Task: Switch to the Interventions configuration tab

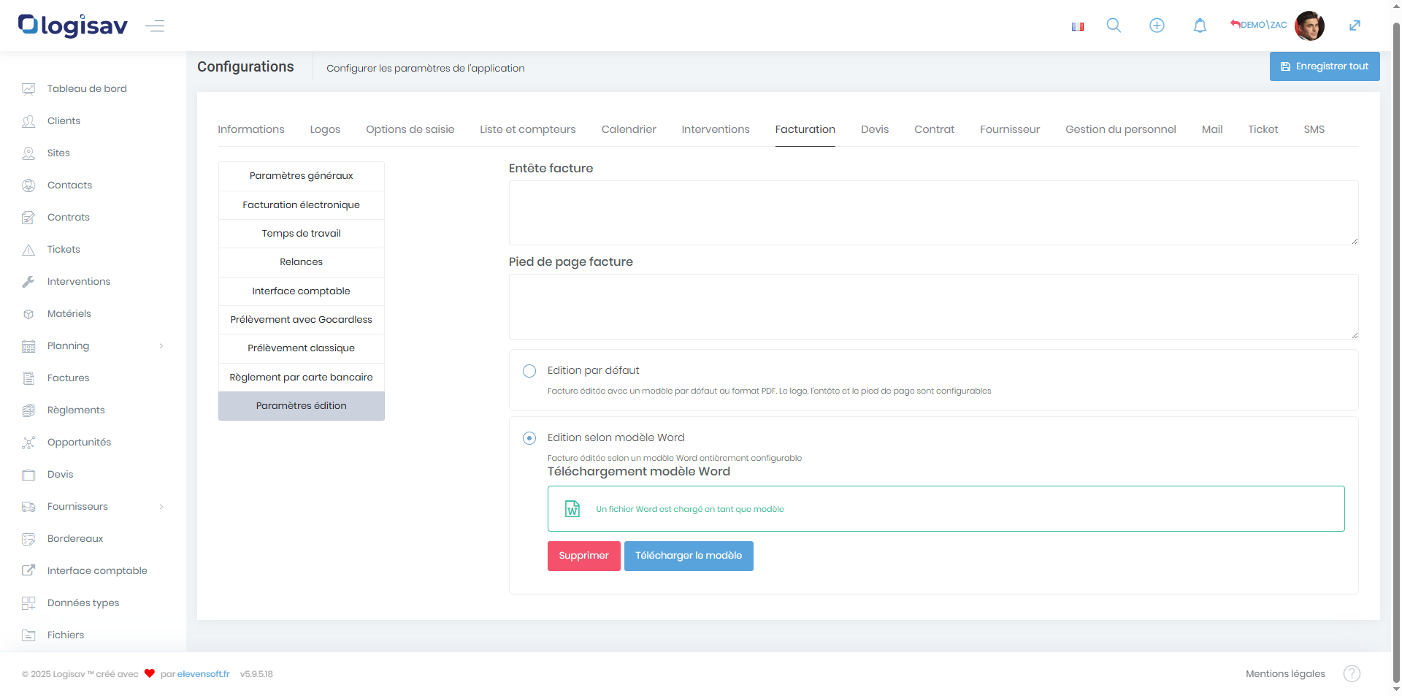Action: 715,129
